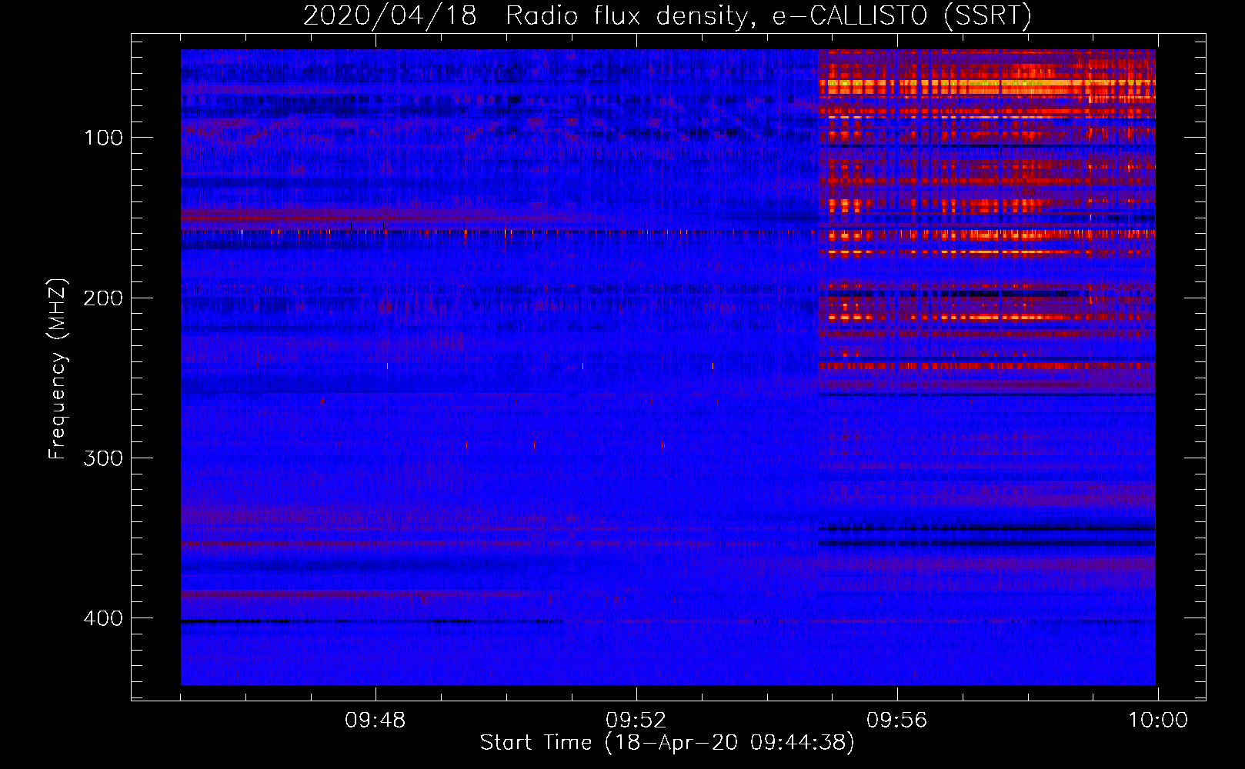Click the plot title 'Radio flux density, e-CALLISTO (SSRT)'
Viewport: 1245px width, 769px height.
[x=768, y=15]
